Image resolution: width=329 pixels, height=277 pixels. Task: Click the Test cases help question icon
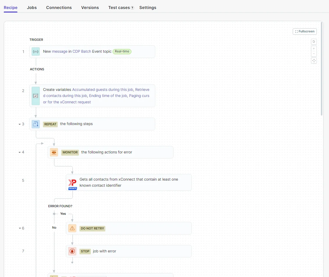click(x=132, y=8)
